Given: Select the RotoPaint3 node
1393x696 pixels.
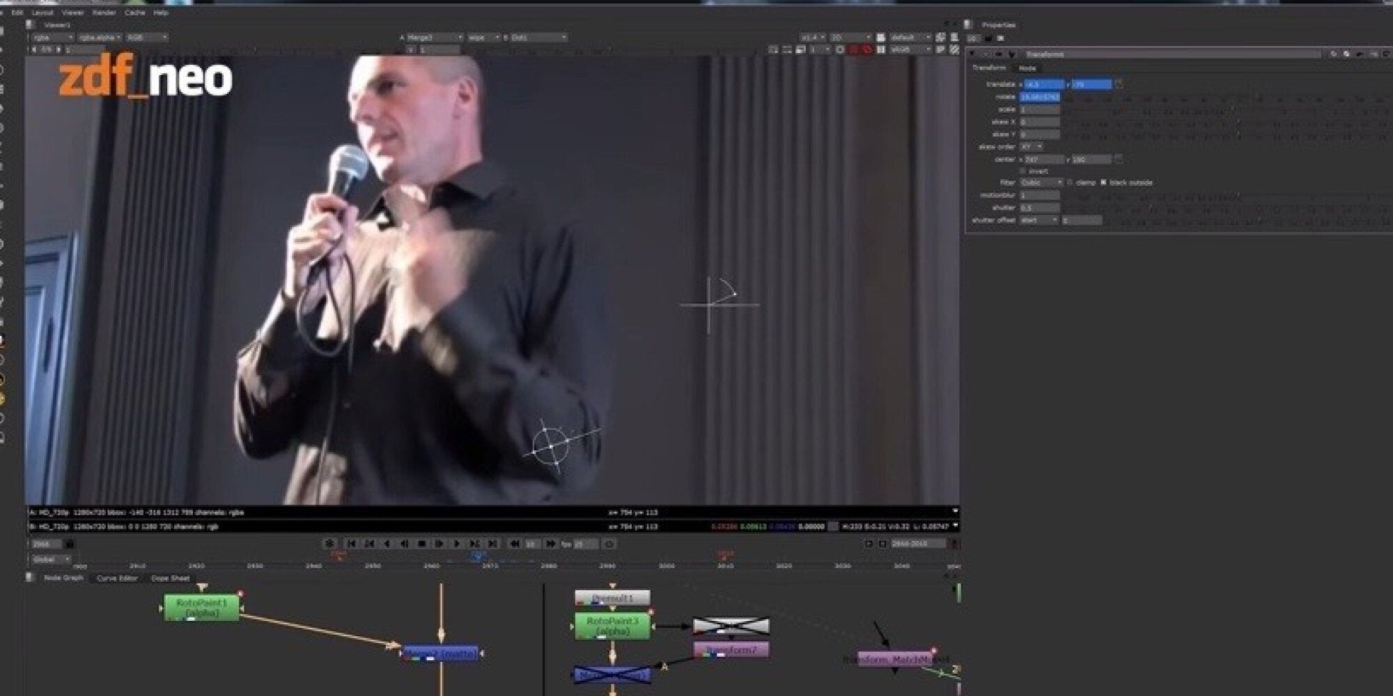Looking at the screenshot, I should pos(612,626).
